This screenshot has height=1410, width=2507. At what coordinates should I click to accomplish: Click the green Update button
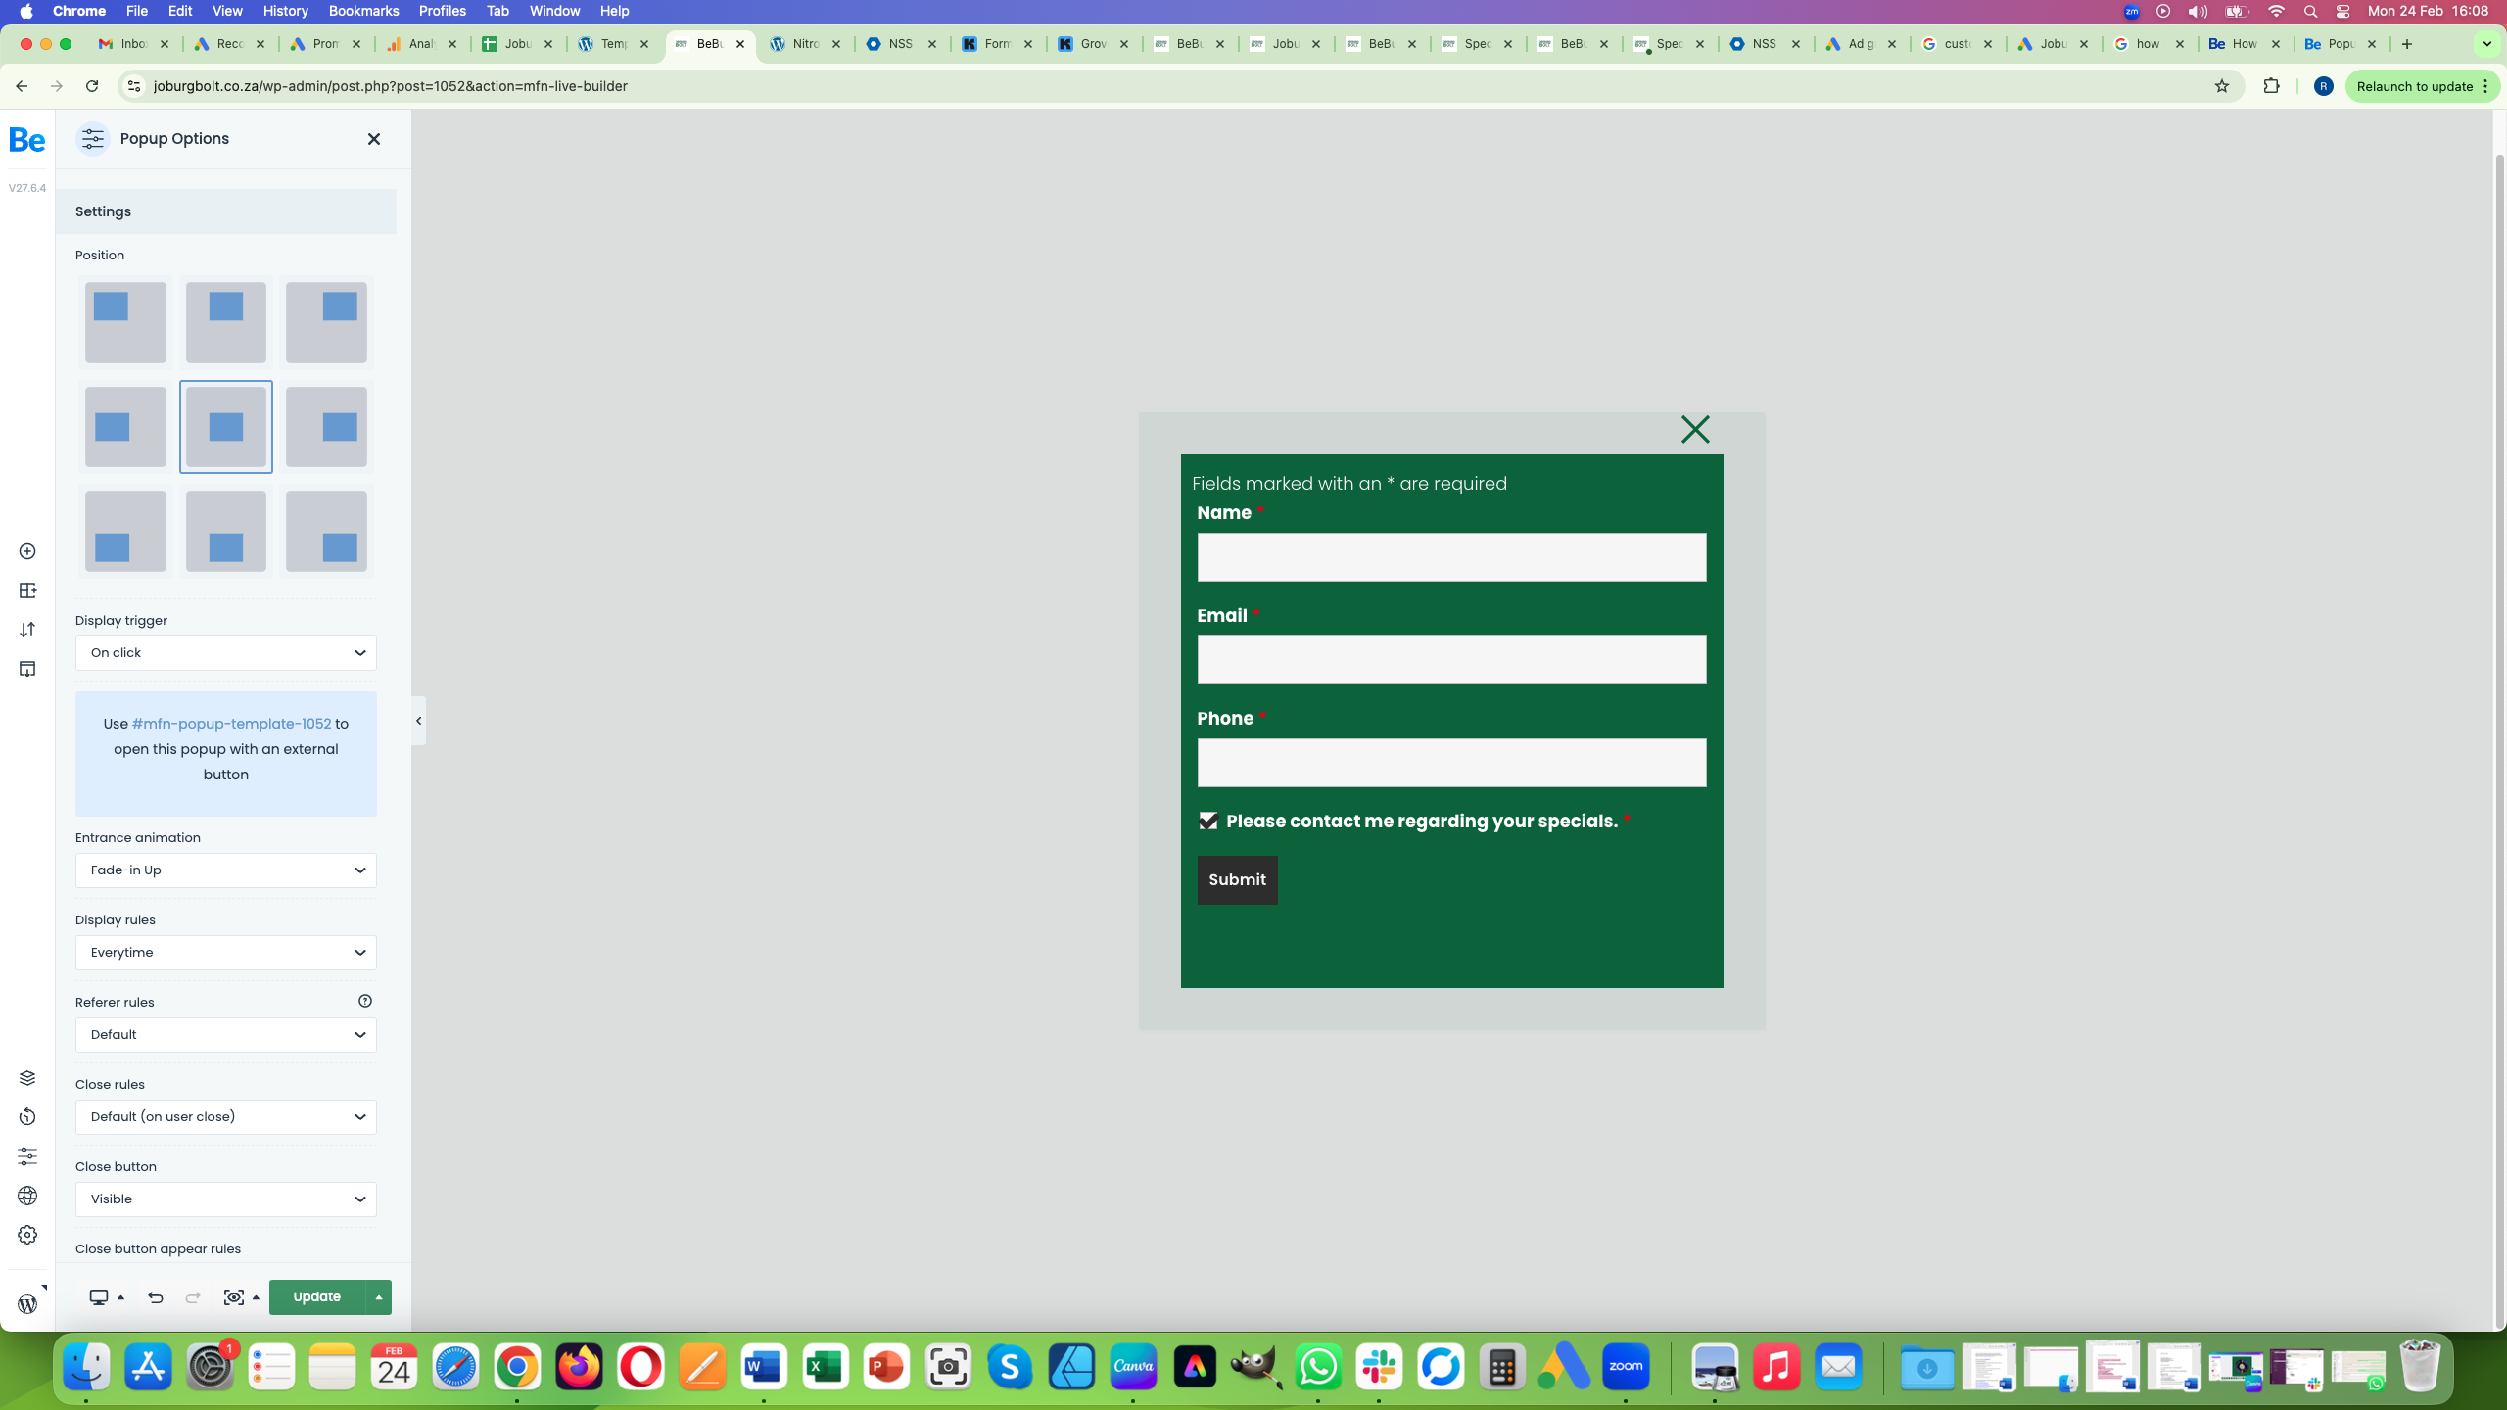point(316,1297)
